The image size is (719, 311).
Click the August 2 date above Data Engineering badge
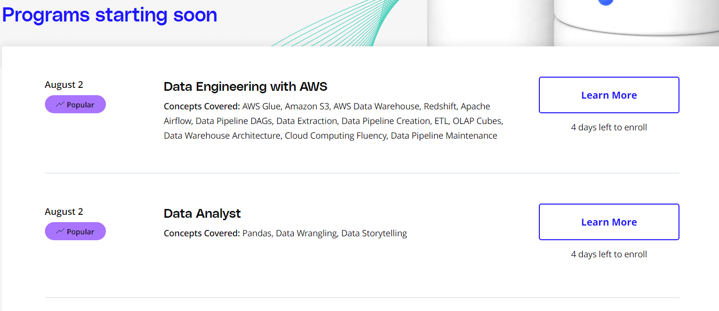64,85
